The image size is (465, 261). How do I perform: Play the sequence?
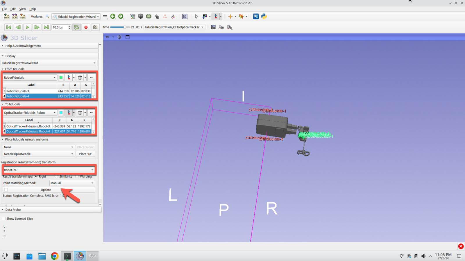(27, 27)
